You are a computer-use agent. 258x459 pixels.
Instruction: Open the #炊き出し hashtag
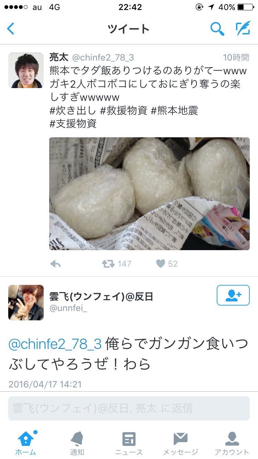coord(72,111)
